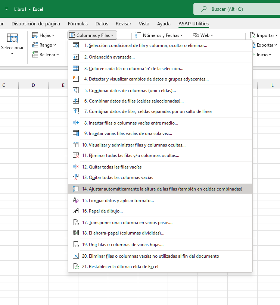Click the icon for item 6 Combinar datos de filas
The height and width of the screenshot is (305, 280).
click(x=75, y=101)
